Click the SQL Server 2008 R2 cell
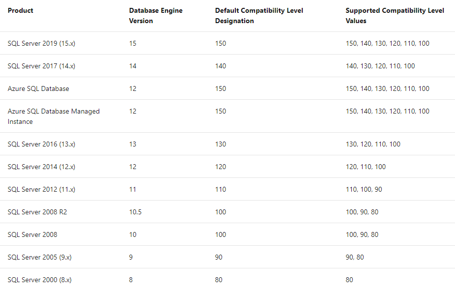This screenshot has width=455, height=291. tap(37, 212)
